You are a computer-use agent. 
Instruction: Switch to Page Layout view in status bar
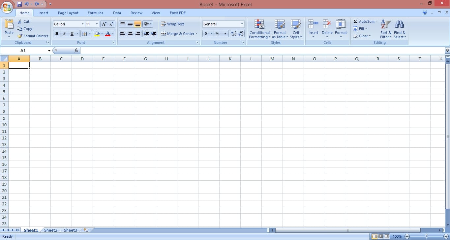tap(380, 236)
